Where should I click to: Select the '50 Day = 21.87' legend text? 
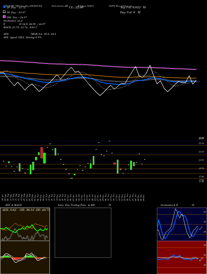pos(16,12)
